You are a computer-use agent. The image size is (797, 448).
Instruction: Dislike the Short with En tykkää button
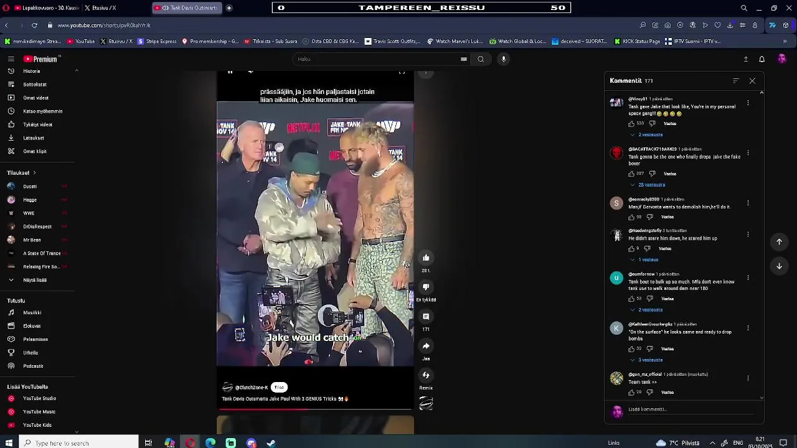tap(426, 287)
